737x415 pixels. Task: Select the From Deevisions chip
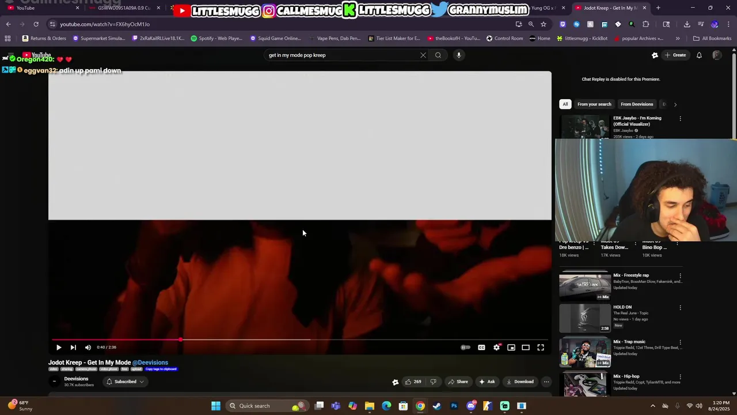pos(637,104)
